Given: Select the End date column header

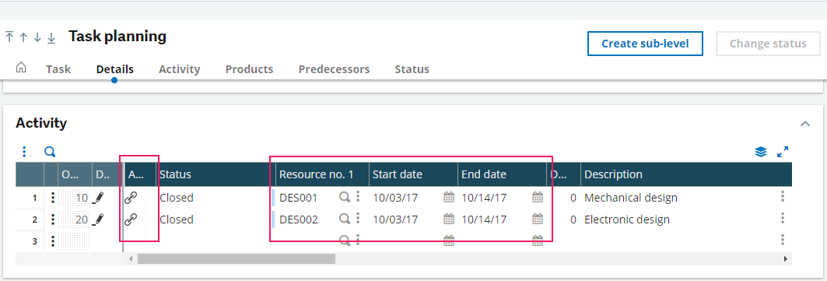Looking at the screenshot, I should click(502, 174).
